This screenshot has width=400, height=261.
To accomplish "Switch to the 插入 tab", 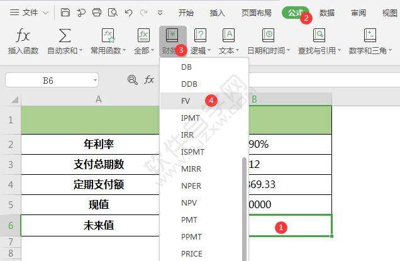I will [x=217, y=13].
